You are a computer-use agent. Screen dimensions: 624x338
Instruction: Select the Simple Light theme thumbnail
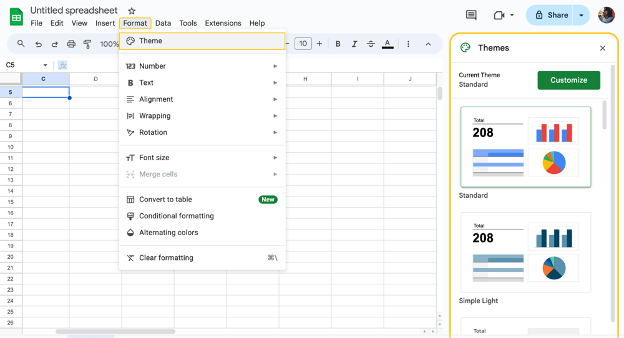[x=525, y=252]
